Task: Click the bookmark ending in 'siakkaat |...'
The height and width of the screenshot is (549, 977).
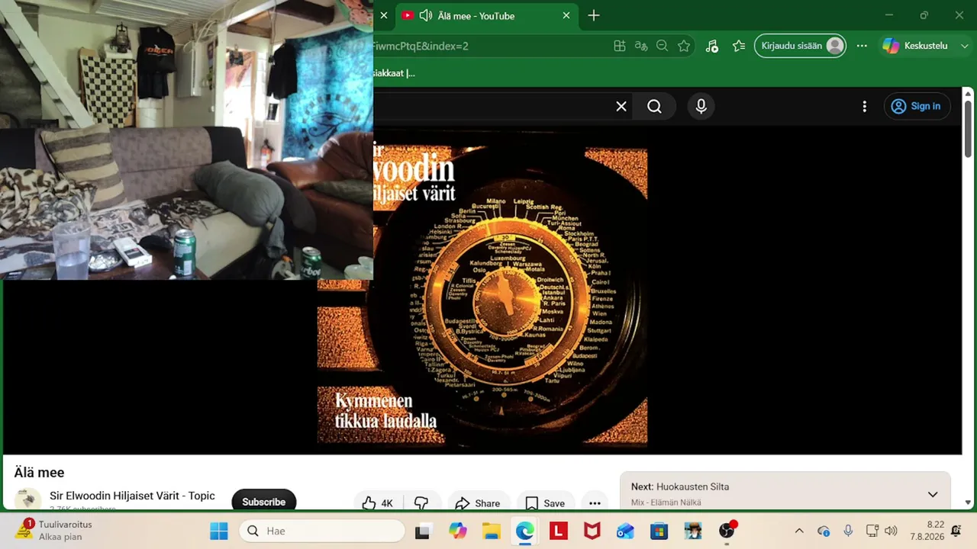Action: [x=394, y=73]
